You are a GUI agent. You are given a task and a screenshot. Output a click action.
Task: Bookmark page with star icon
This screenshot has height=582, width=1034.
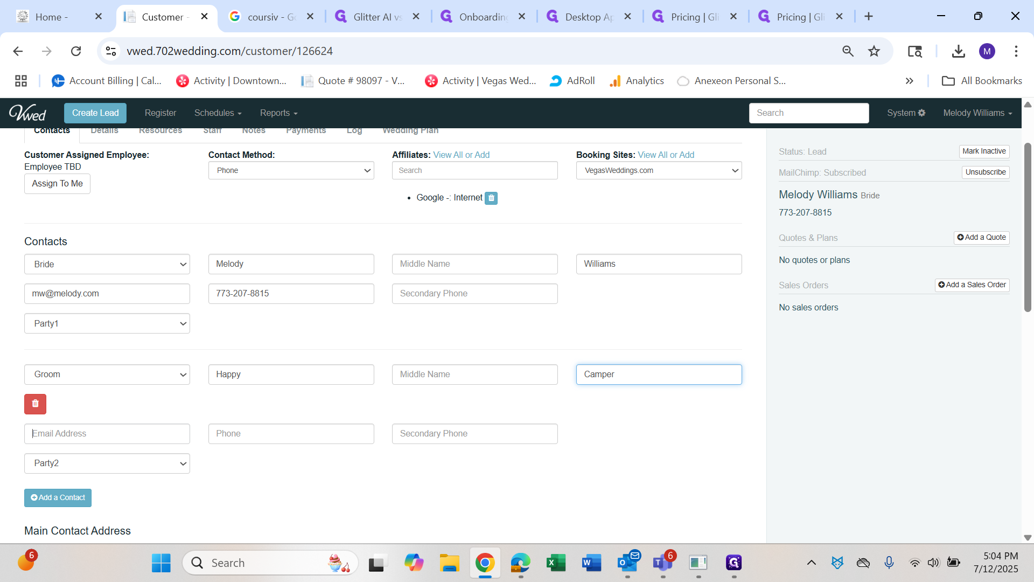874,51
